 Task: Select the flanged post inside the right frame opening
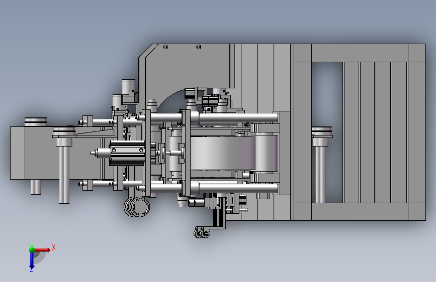[321, 164]
